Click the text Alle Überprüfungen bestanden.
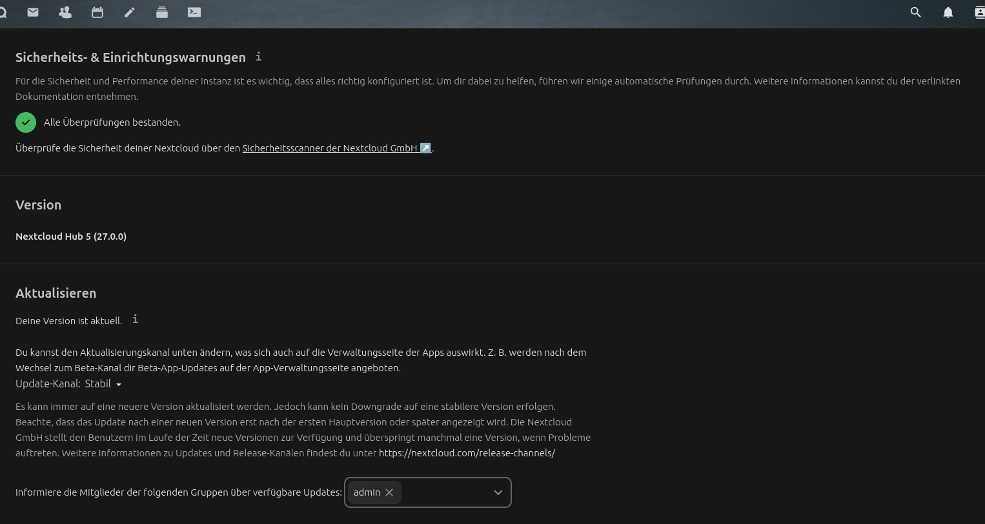The height and width of the screenshot is (524, 985). coord(112,122)
